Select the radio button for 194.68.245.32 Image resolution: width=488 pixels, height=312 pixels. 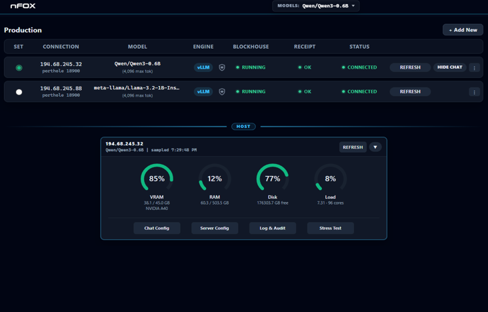point(19,67)
